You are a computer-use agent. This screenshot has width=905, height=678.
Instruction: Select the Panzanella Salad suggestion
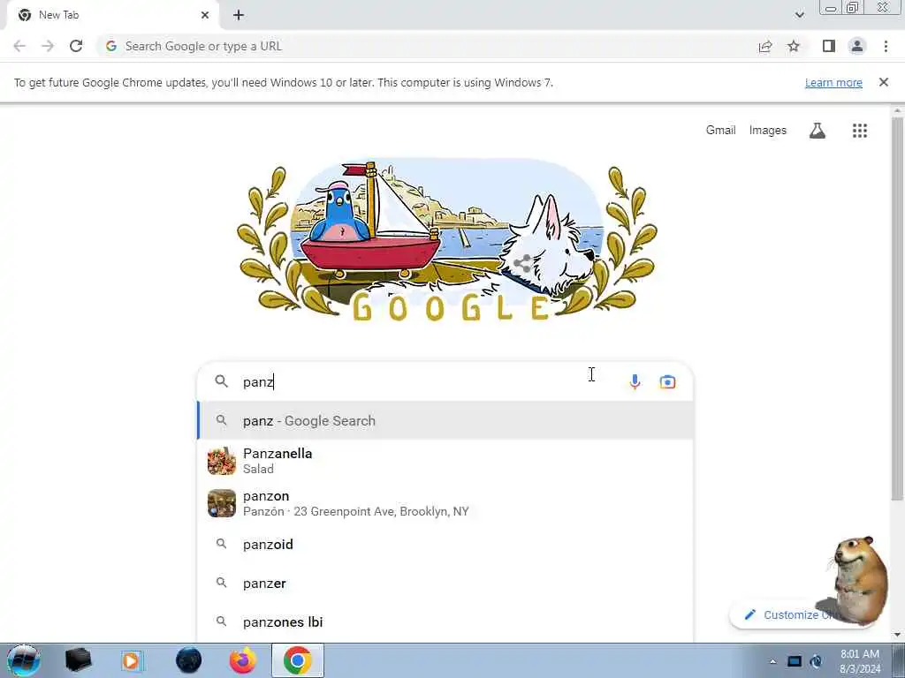coord(445,461)
